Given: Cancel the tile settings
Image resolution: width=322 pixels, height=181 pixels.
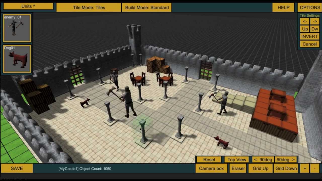Looking at the screenshot, I should (310, 44).
